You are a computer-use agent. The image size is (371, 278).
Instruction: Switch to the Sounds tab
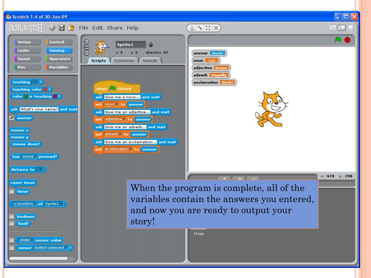click(150, 60)
